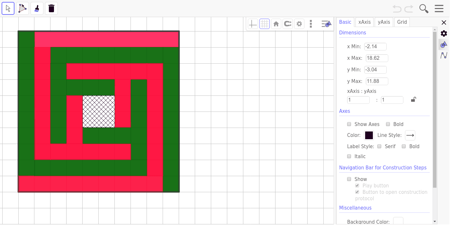Click the x Min input field
450x225 pixels.
point(375,47)
